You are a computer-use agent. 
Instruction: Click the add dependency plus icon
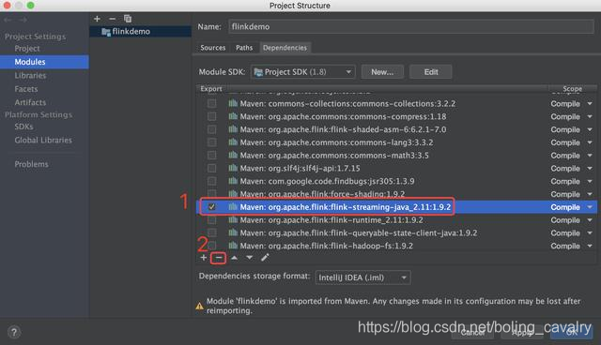(204, 258)
